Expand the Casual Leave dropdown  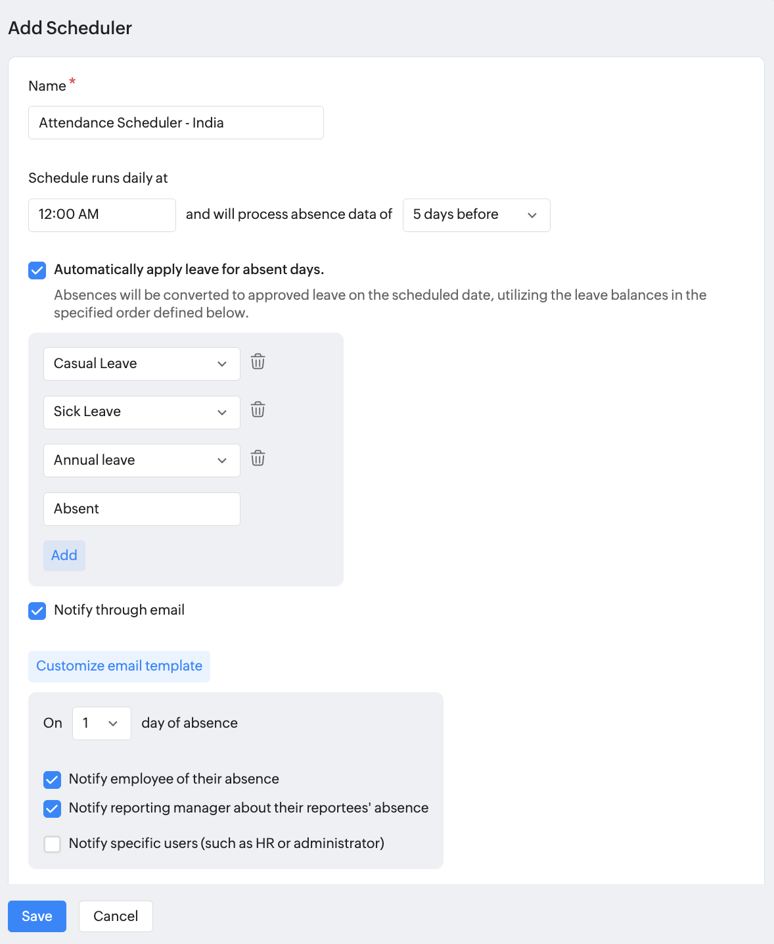tap(141, 364)
